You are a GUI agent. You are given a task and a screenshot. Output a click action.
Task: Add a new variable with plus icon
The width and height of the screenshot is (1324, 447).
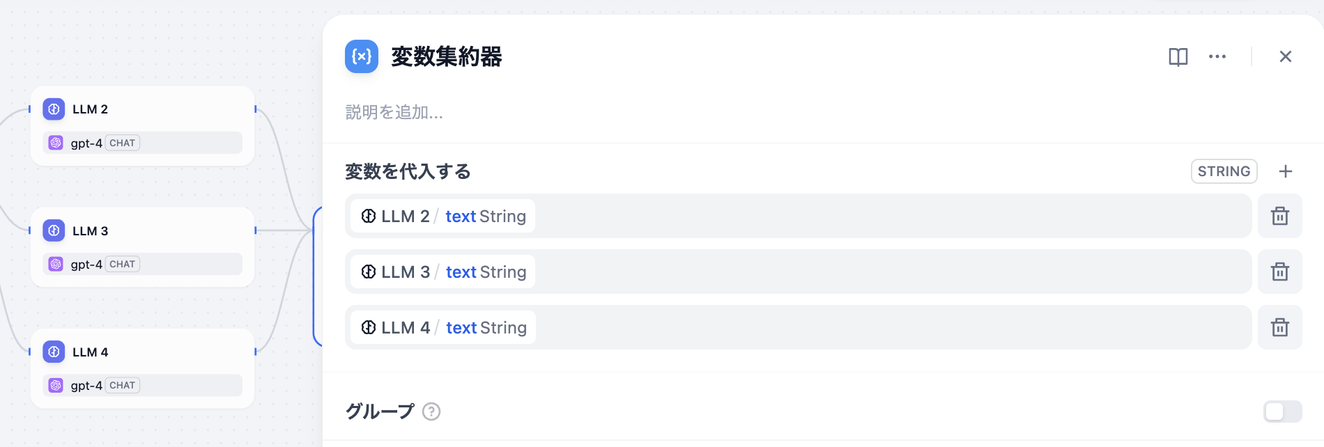(x=1286, y=171)
